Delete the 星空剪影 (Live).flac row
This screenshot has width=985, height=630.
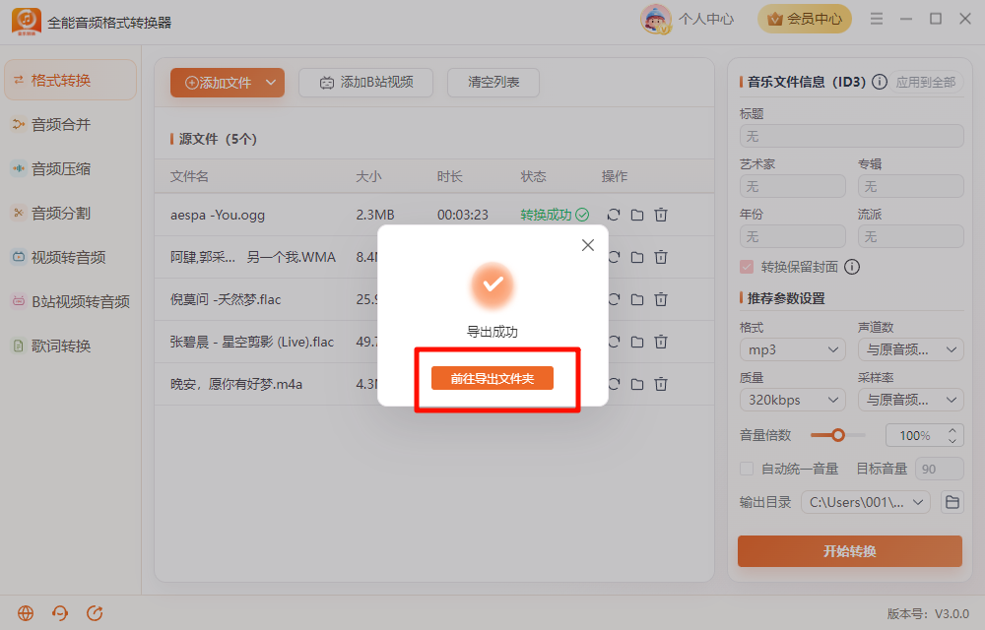661,342
